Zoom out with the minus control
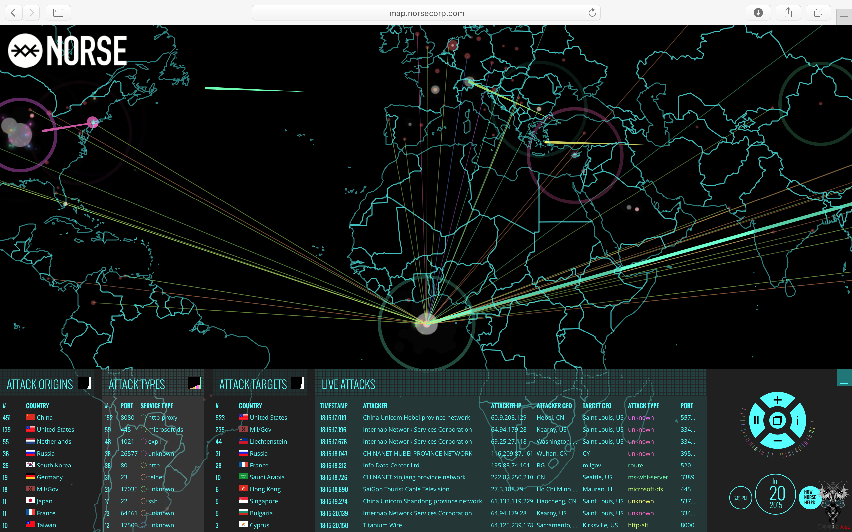Screen dimensions: 852x532 [x=777, y=441]
